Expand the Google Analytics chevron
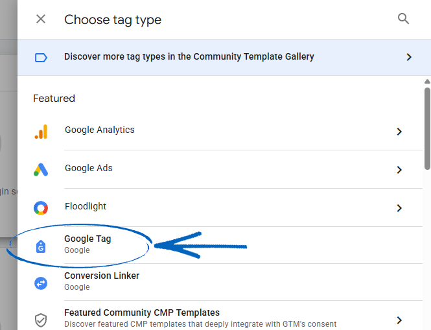431x330 pixels. pyautogui.click(x=399, y=132)
